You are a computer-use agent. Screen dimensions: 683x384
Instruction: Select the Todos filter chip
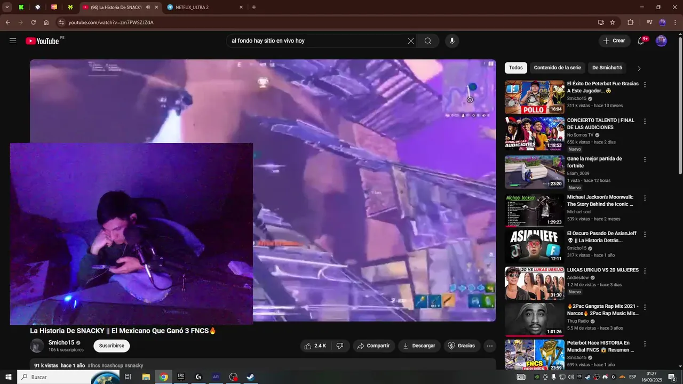pyautogui.click(x=516, y=68)
